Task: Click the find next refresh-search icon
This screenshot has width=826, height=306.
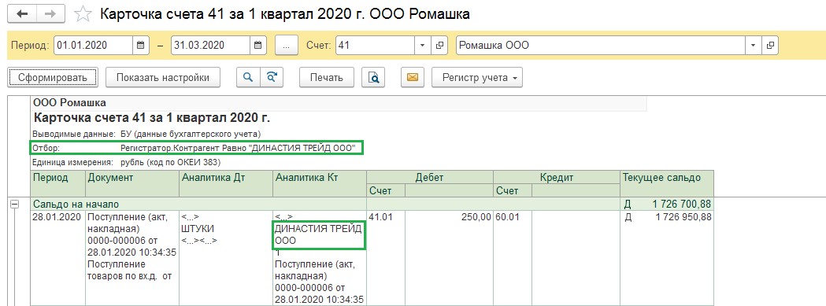Action: [272, 77]
